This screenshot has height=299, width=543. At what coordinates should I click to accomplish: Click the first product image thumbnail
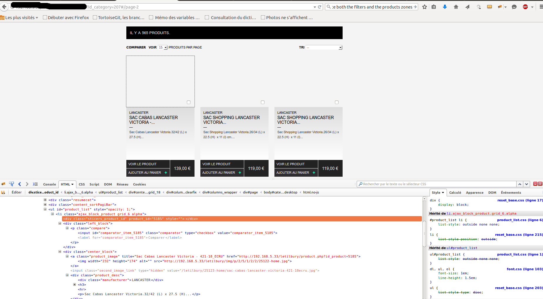(160, 81)
